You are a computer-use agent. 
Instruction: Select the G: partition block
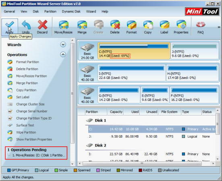(x=118, y=95)
